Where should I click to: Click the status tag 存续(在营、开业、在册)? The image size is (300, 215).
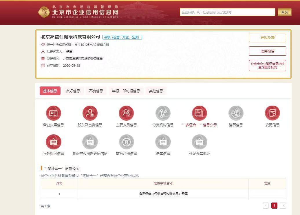122,37
